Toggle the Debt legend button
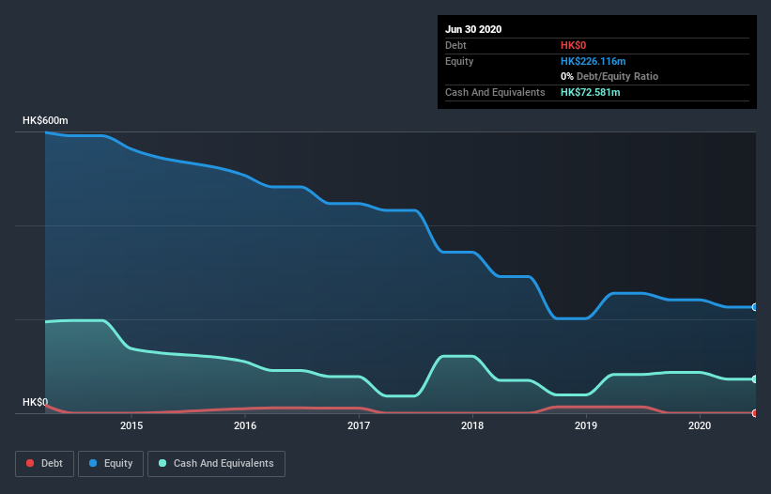This screenshot has height=494, width=771. 44,464
